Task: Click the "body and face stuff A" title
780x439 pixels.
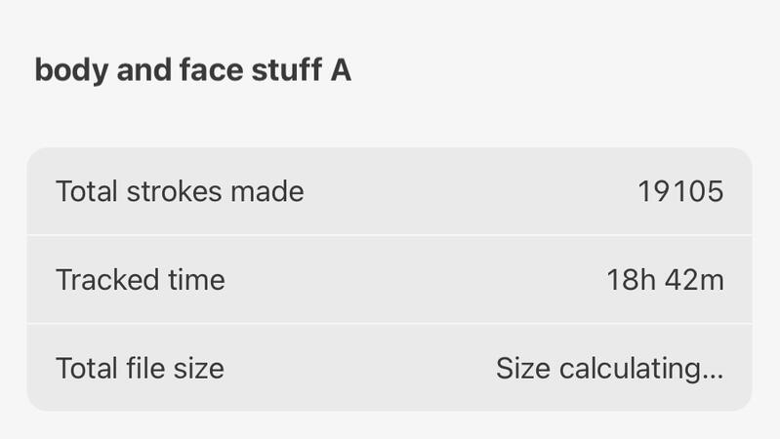Action: (x=192, y=71)
